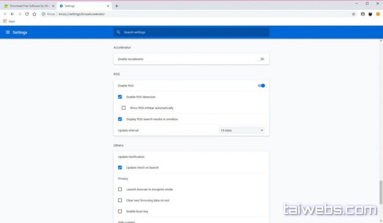Open a new tab
The height and width of the screenshot is (223, 383).
click(117, 6)
